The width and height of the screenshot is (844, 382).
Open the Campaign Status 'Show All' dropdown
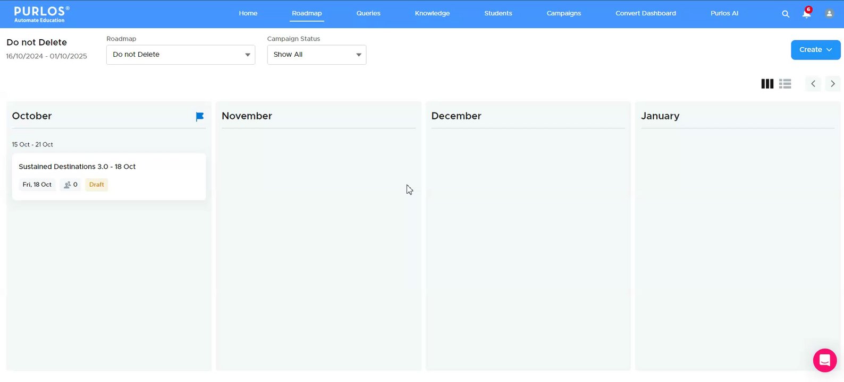(317, 55)
